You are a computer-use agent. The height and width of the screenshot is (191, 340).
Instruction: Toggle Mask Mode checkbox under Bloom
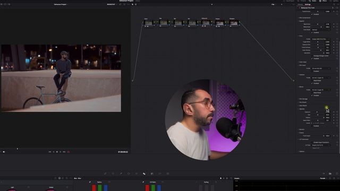click(x=312, y=93)
